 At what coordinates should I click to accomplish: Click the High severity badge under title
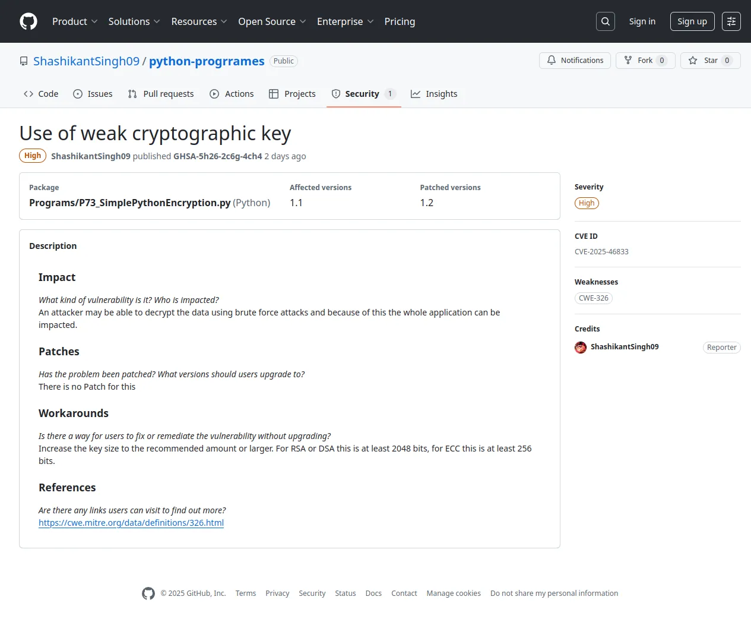coord(33,156)
